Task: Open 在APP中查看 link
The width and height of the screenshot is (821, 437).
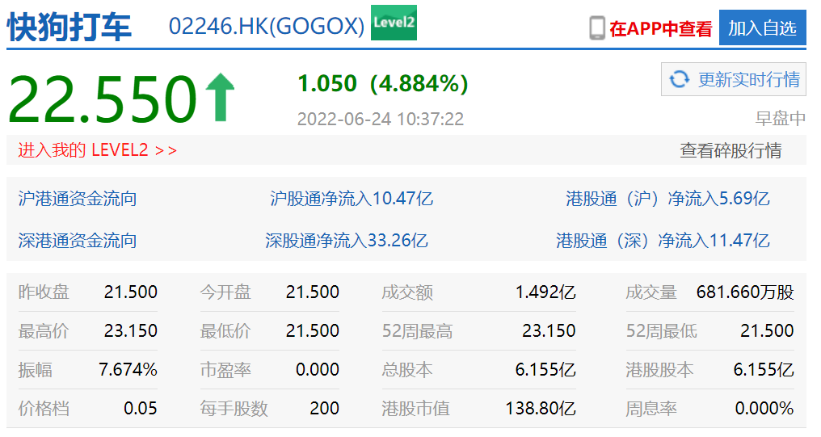Action: click(x=660, y=29)
